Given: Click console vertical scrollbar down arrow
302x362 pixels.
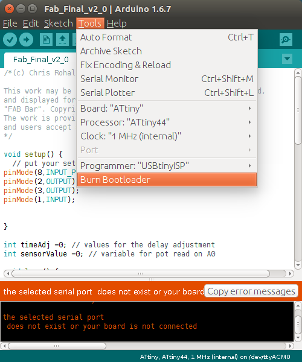Looking at the screenshot, I should 298,337.
